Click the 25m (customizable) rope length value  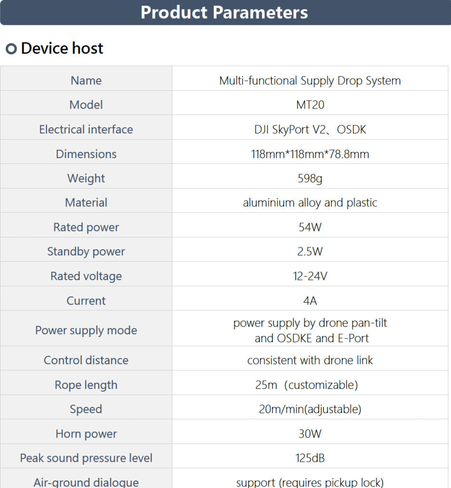pos(306,385)
